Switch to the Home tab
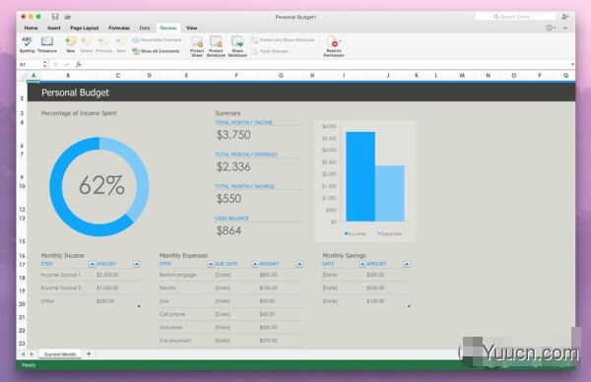The width and height of the screenshot is (591, 382). pos(31,28)
